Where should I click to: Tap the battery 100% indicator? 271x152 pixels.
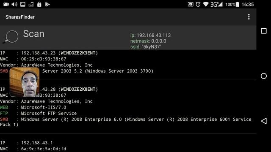click(x=232, y=5)
